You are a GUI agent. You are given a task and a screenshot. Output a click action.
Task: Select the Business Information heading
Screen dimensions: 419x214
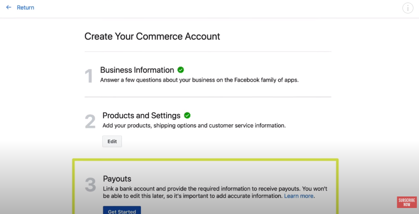pyautogui.click(x=137, y=70)
